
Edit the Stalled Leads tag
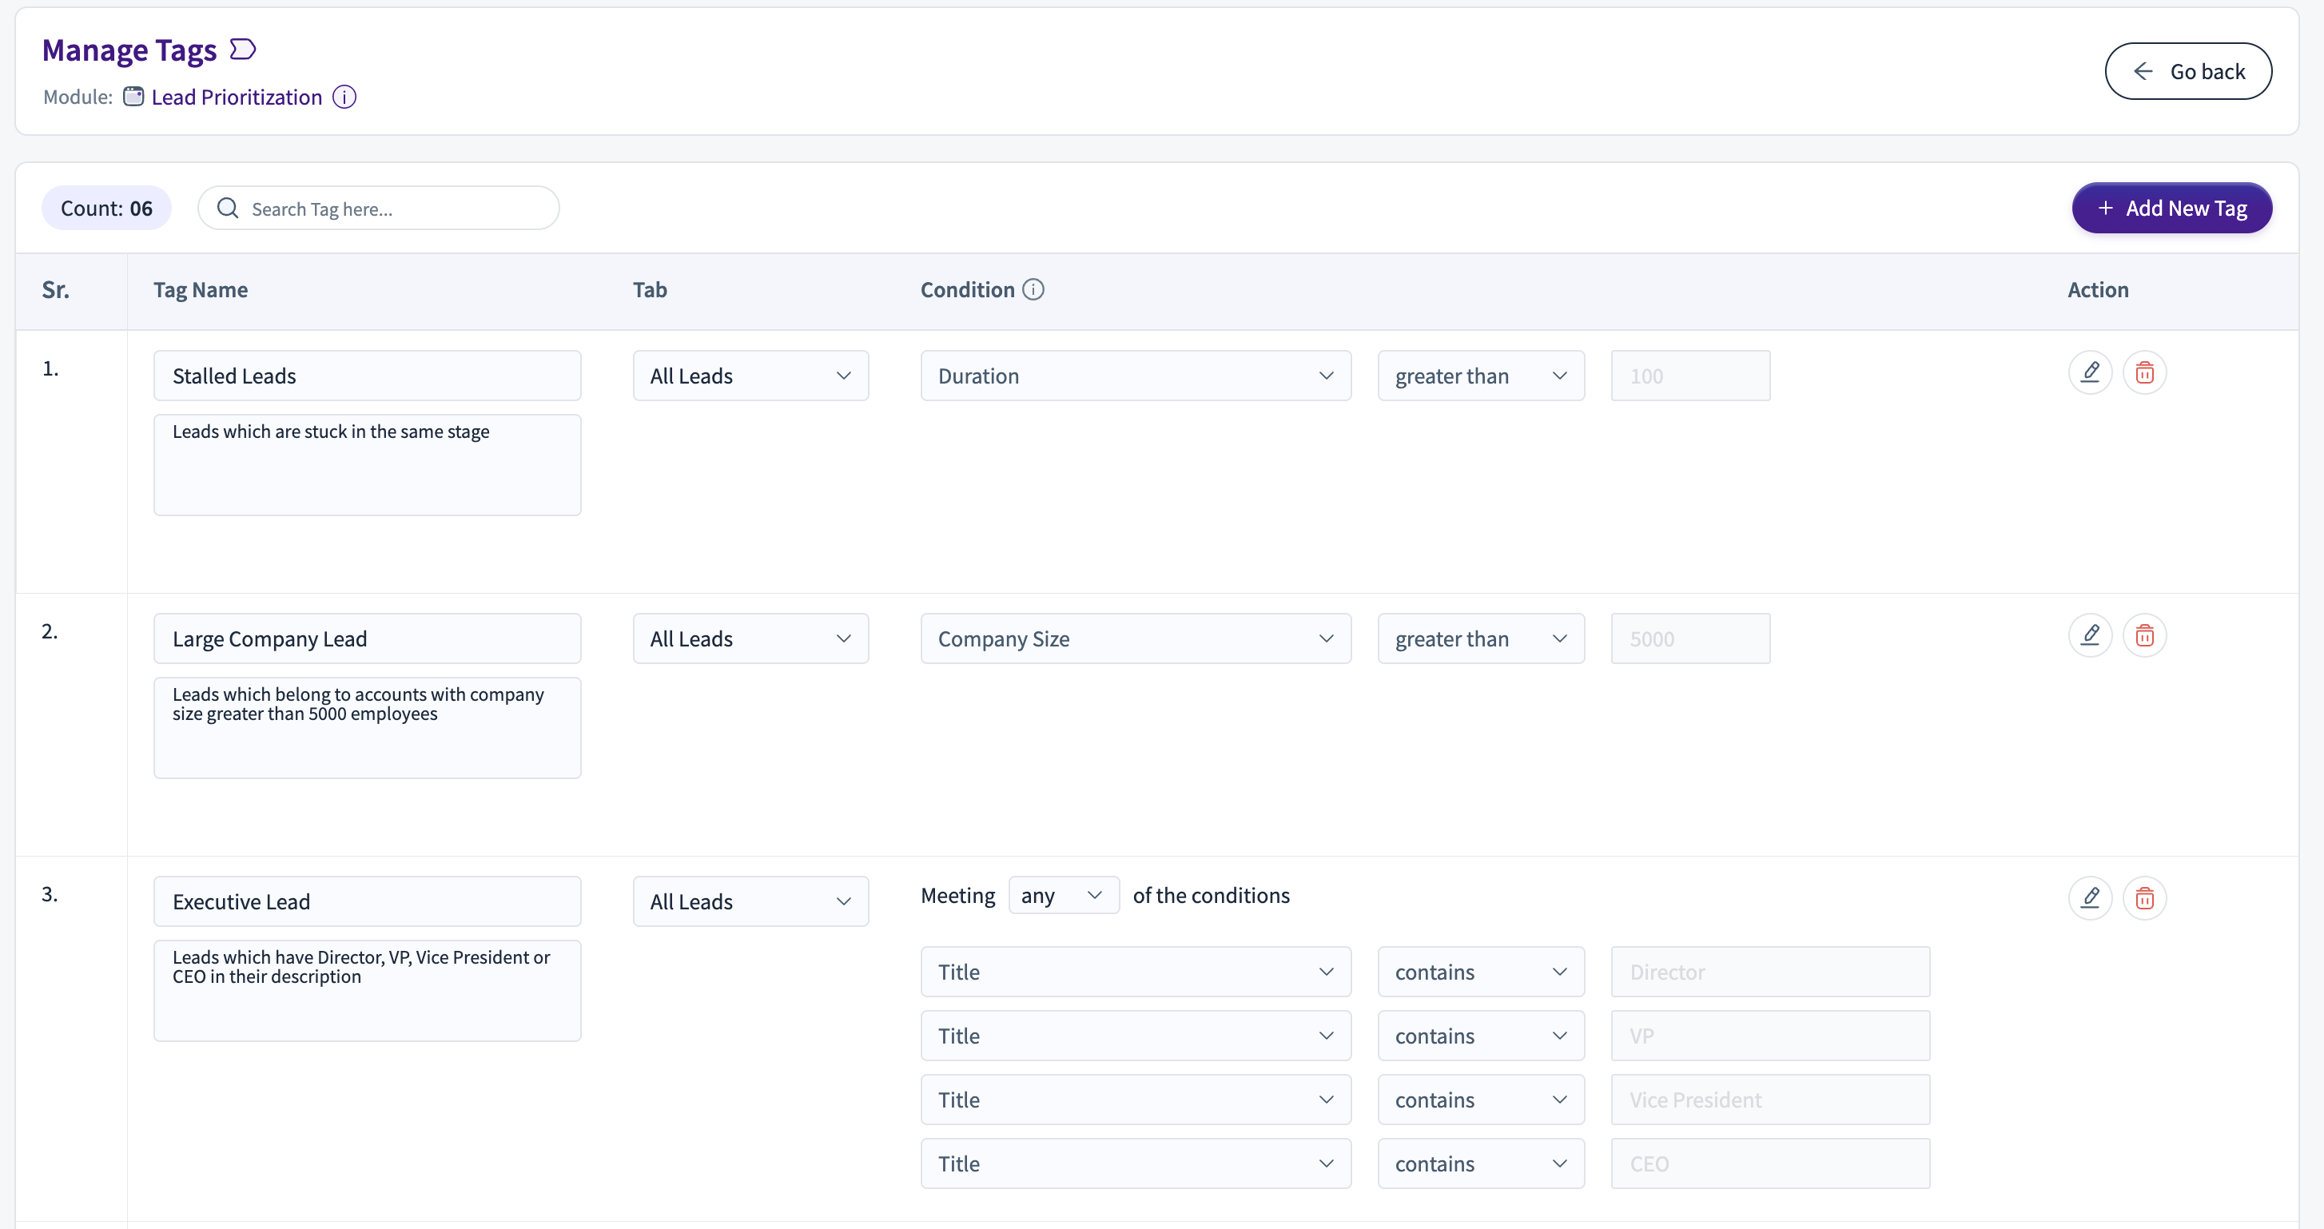[2091, 372]
